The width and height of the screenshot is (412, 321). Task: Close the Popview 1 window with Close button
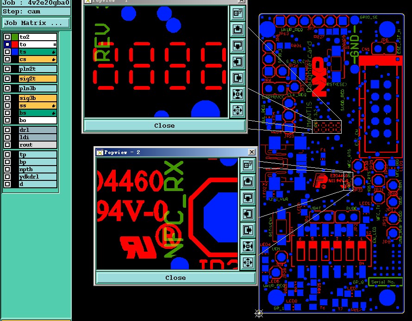(164, 125)
